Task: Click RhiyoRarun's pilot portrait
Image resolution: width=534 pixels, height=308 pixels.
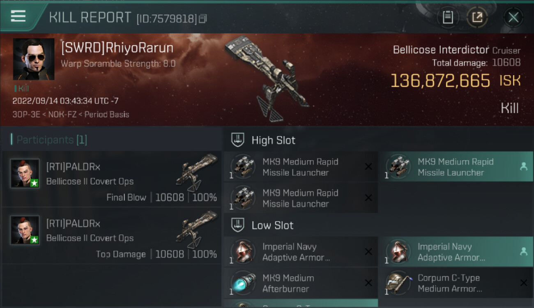Action: [34, 59]
